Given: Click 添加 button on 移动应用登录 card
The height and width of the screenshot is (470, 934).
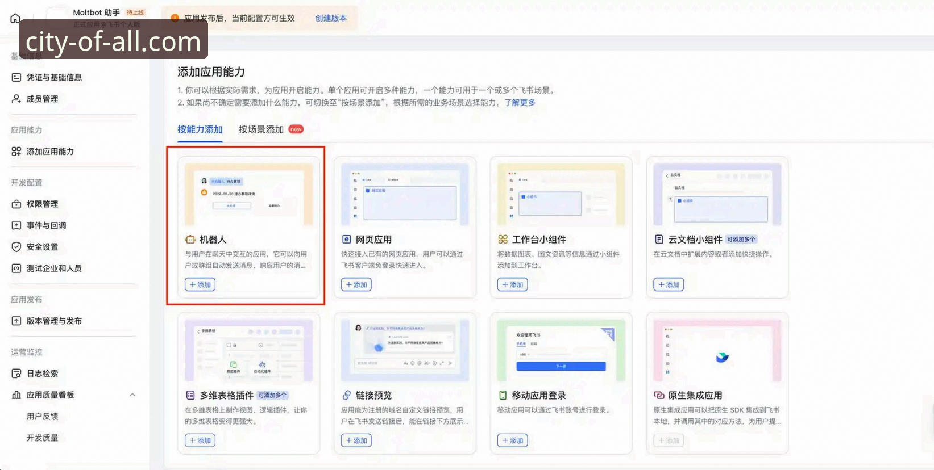Looking at the screenshot, I should pos(512,440).
